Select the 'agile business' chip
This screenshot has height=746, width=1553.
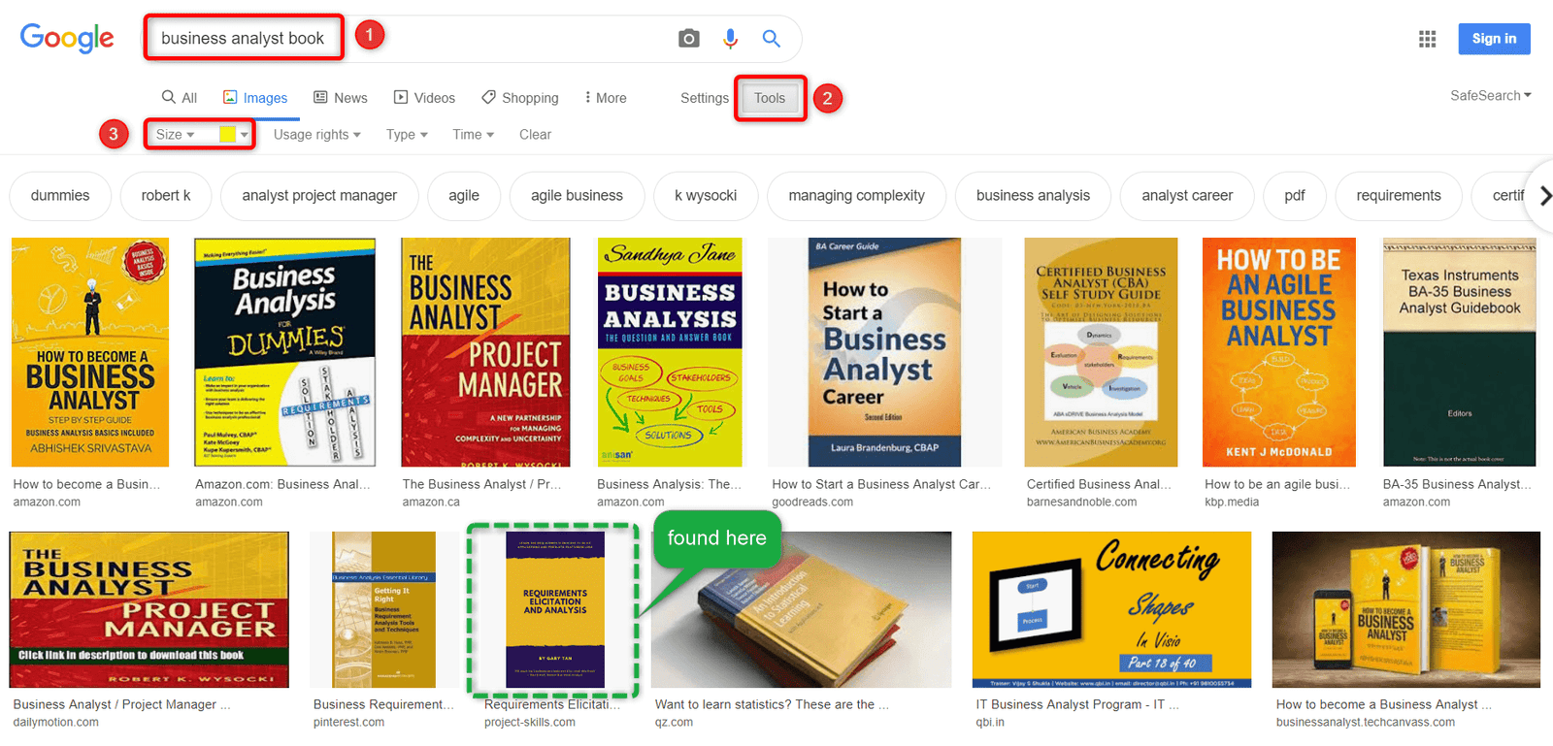click(577, 196)
